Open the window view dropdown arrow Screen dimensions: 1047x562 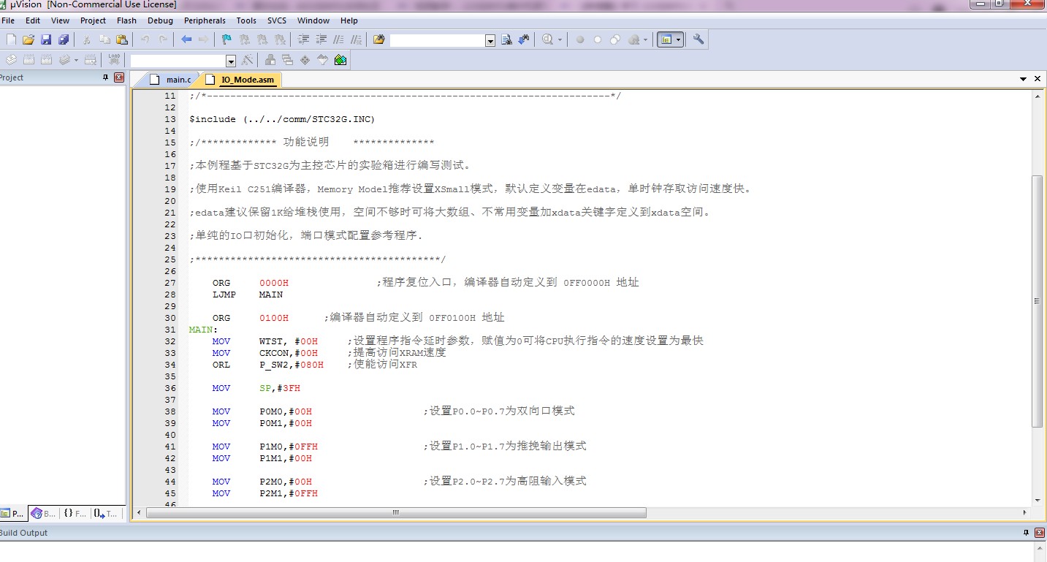click(x=679, y=39)
